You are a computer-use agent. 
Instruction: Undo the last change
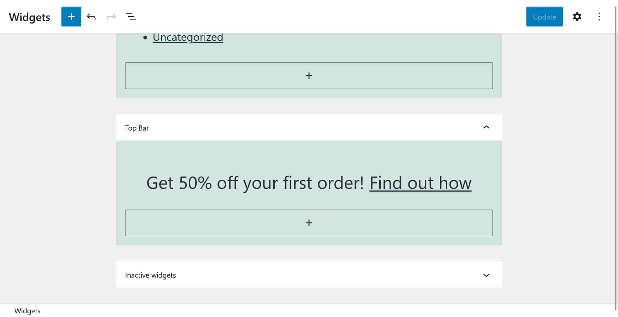[x=91, y=17]
